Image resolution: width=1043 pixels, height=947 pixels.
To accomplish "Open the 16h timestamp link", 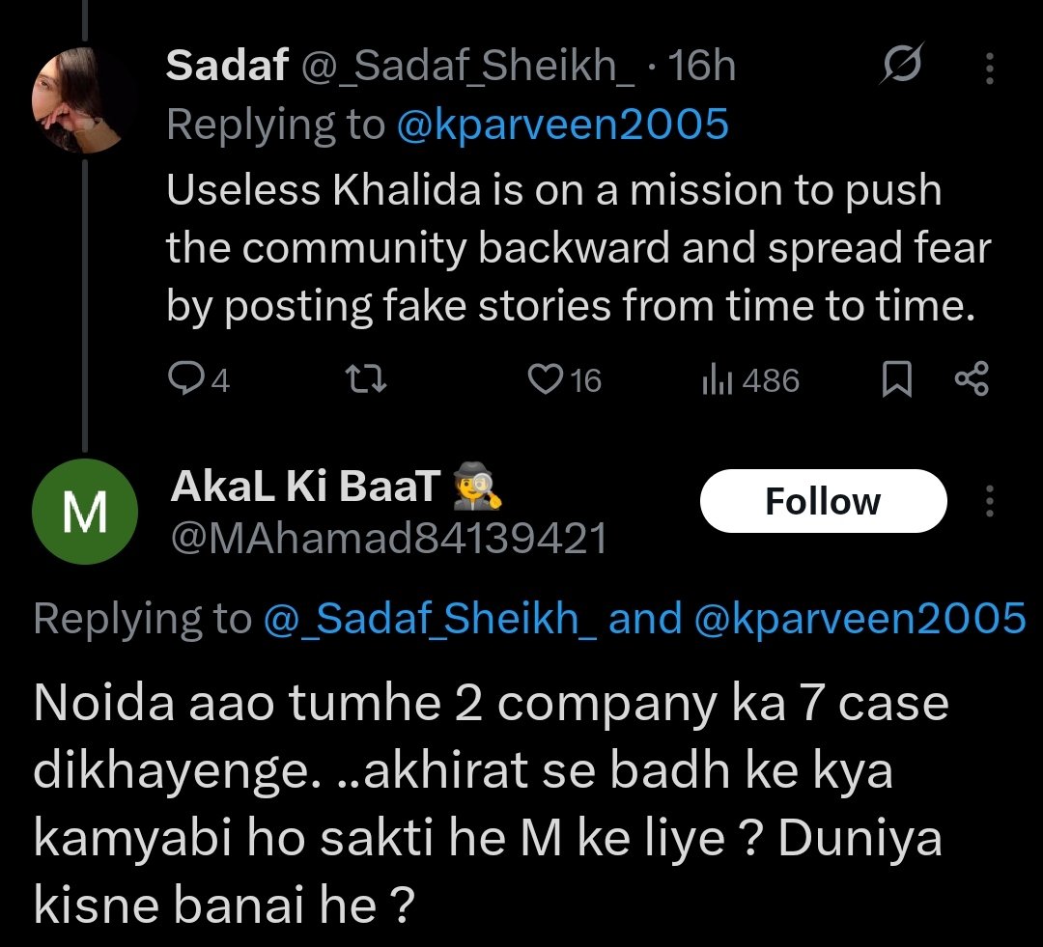I will [702, 68].
